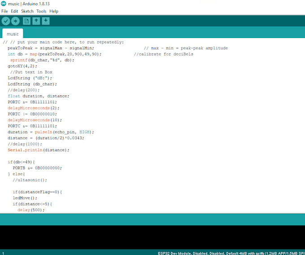Click the ledMove() call in code
305x255 pixels.
(25, 198)
